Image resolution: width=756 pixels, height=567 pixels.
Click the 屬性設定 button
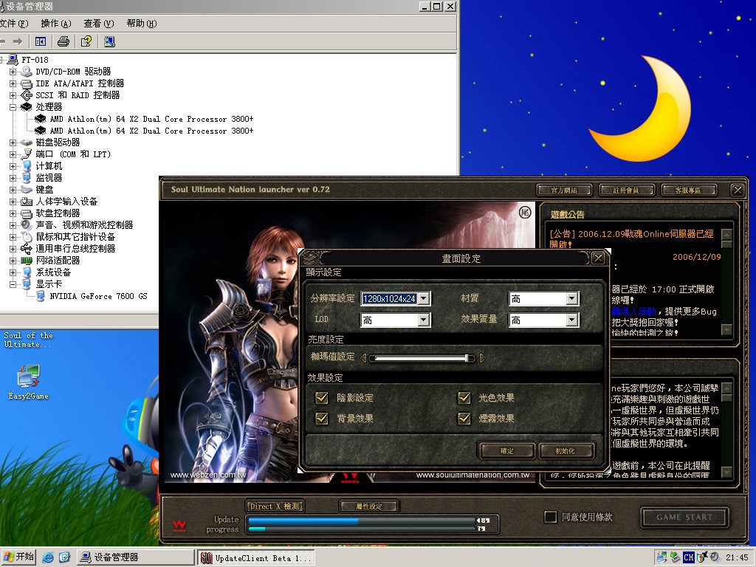(369, 506)
